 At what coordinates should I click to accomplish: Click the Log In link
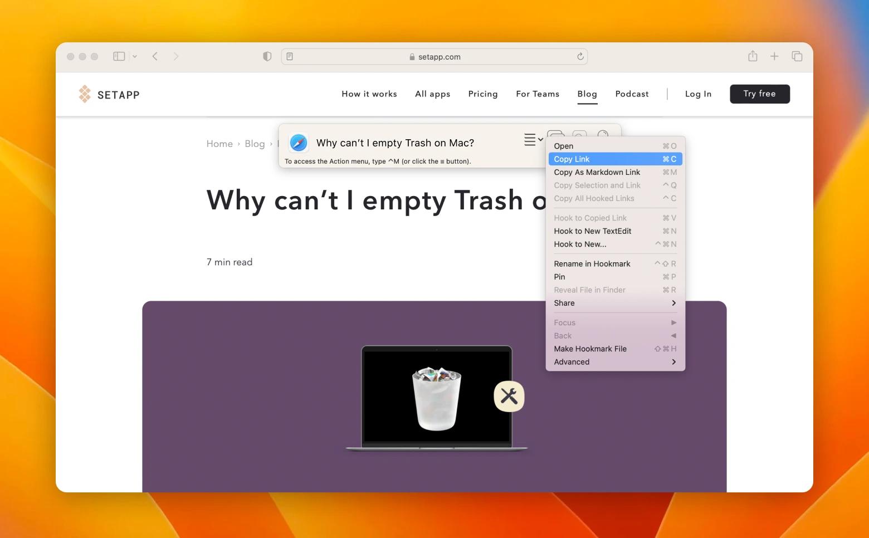(698, 94)
